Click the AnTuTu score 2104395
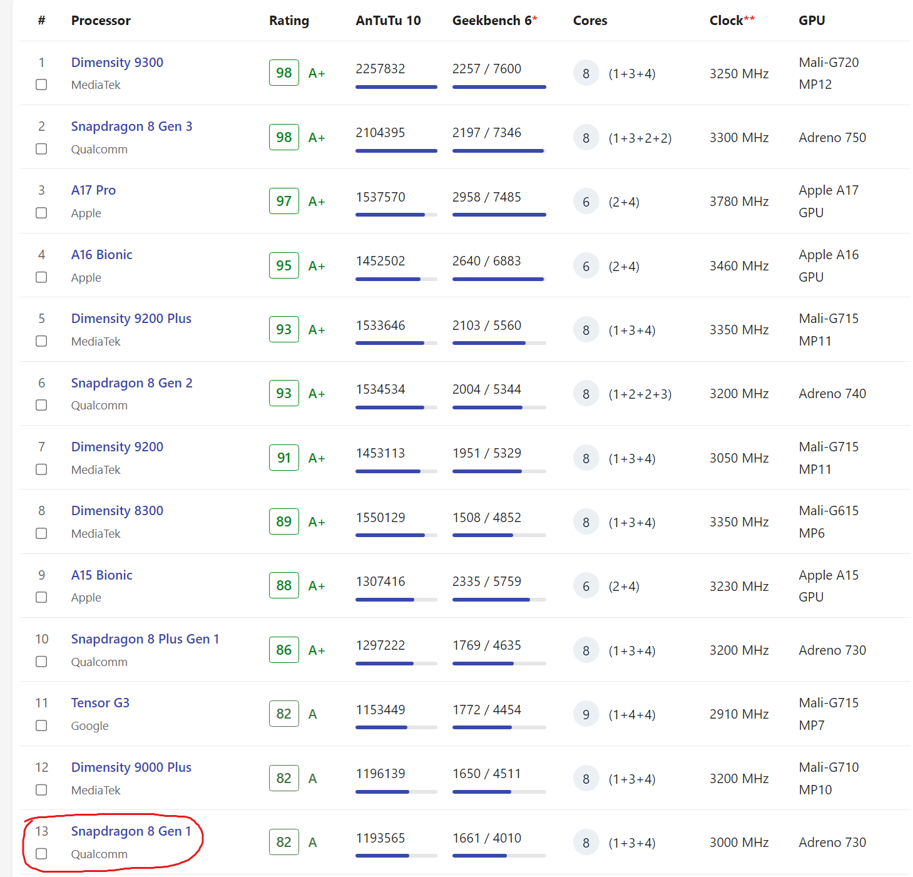 [380, 133]
